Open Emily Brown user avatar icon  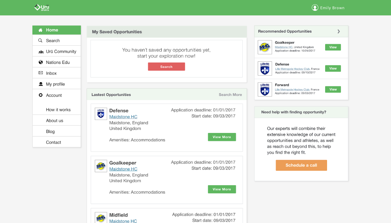click(315, 7)
